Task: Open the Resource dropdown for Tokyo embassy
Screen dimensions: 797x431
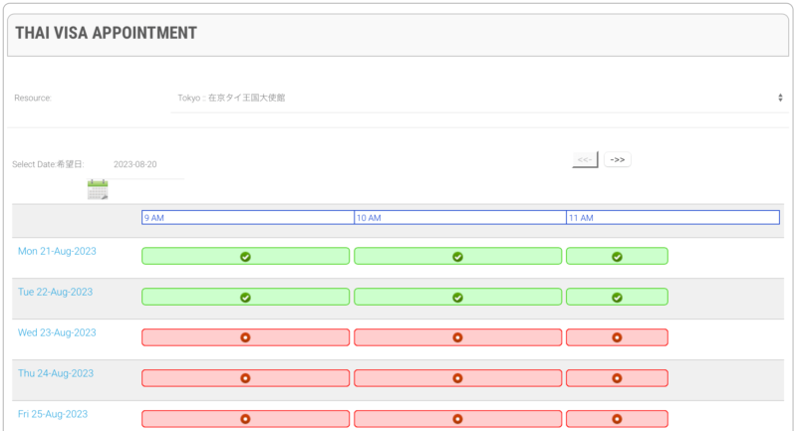Action: click(476, 98)
